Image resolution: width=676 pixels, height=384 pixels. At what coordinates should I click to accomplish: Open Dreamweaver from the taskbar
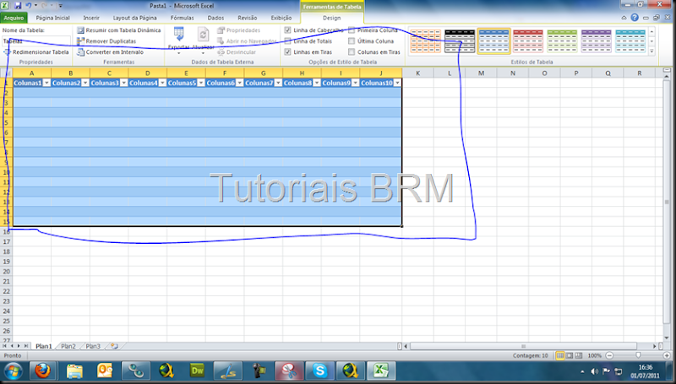click(x=197, y=370)
